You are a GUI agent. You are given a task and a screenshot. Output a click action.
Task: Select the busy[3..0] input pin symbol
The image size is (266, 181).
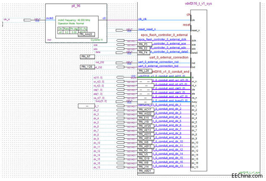click(x=120, y=102)
